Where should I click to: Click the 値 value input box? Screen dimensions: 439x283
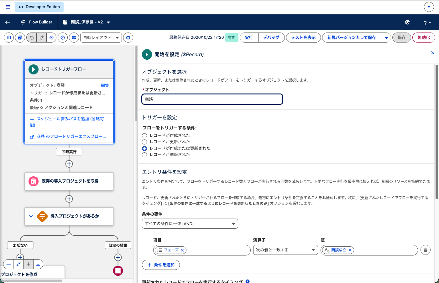coord(369,250)
